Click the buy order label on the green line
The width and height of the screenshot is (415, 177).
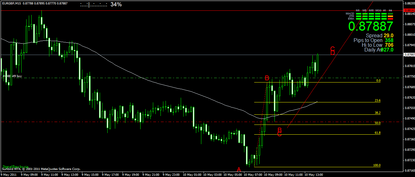pyautogui.click(x=12, y=76)
